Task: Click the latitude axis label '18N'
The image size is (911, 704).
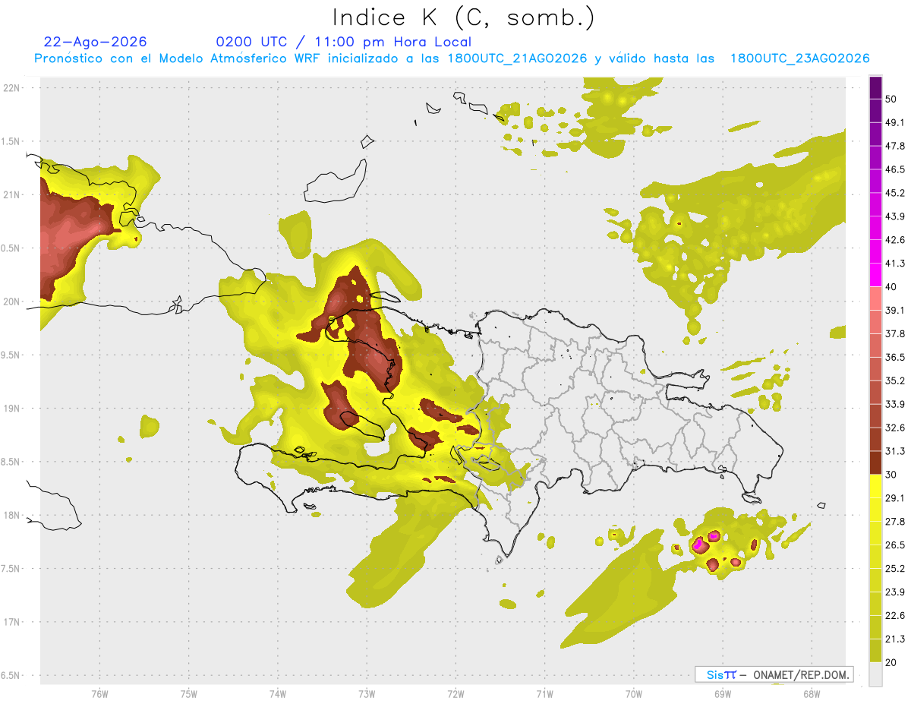Action: [13, 516]
